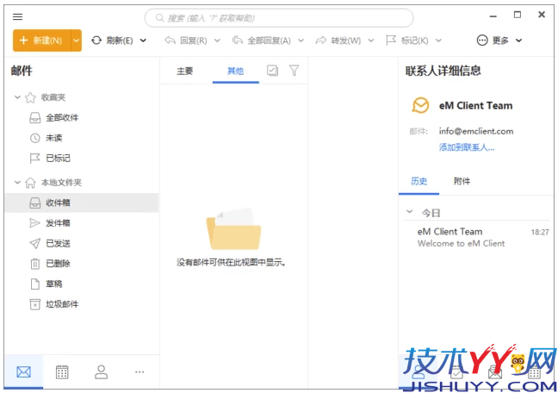
Task: Open the 全部回复(A) dropdown arrow
Action: pos(301,41)
